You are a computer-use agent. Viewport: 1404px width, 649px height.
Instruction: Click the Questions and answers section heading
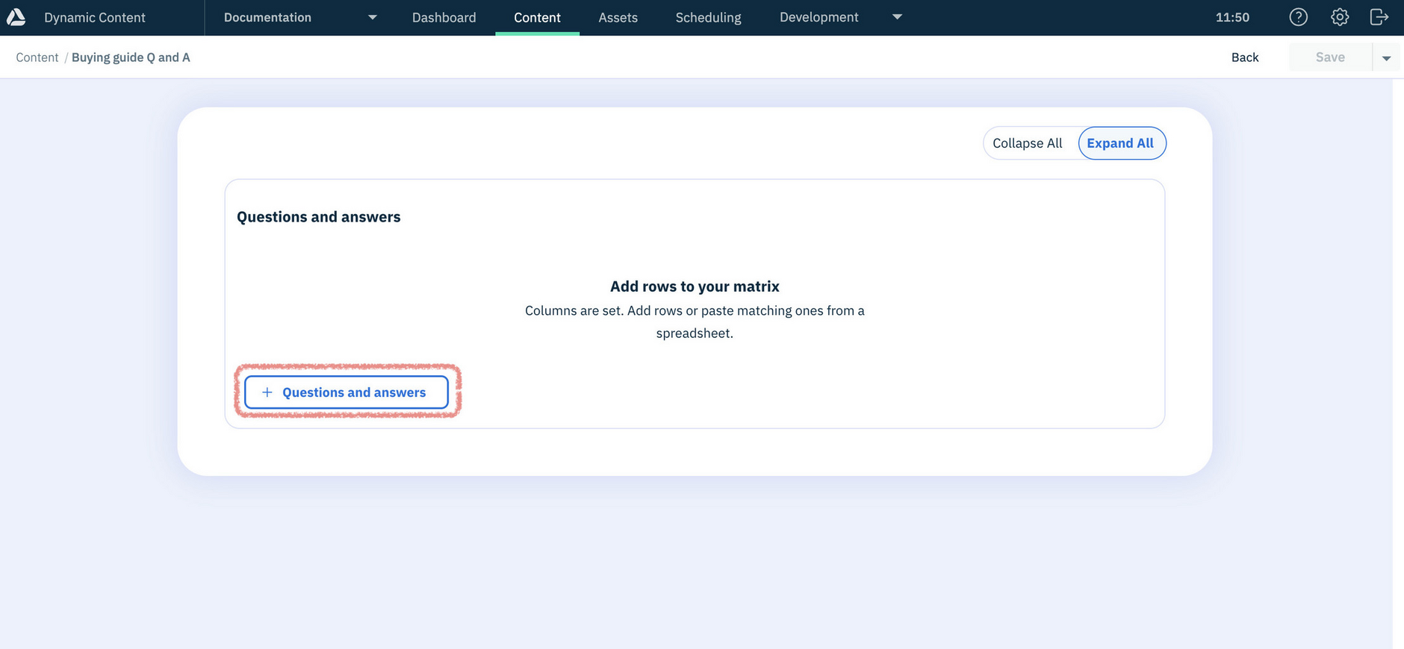click(318, 217)
